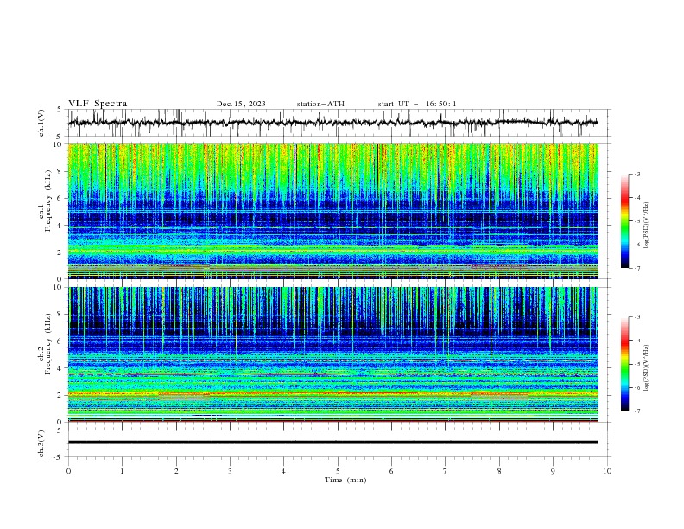Click the ch.1 PSD color bar
This screenshot has height=529, width=684.
(624, 221)
